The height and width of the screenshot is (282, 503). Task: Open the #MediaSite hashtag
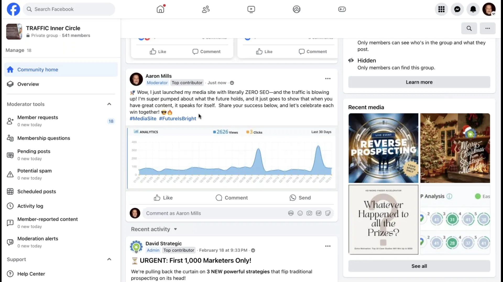point(143,119)
